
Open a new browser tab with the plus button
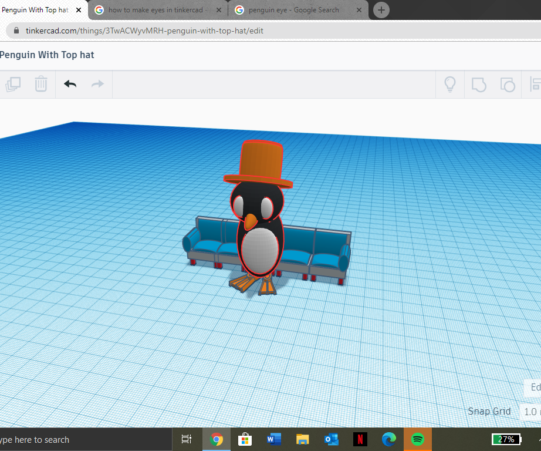[381, 10]
